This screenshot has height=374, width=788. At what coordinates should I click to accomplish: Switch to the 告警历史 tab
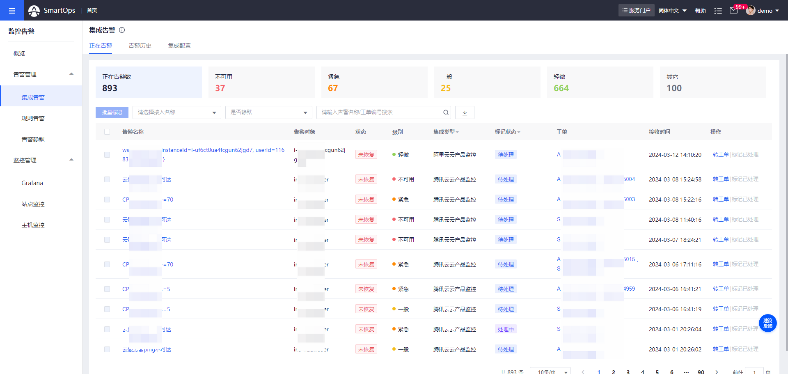(140, 46)
